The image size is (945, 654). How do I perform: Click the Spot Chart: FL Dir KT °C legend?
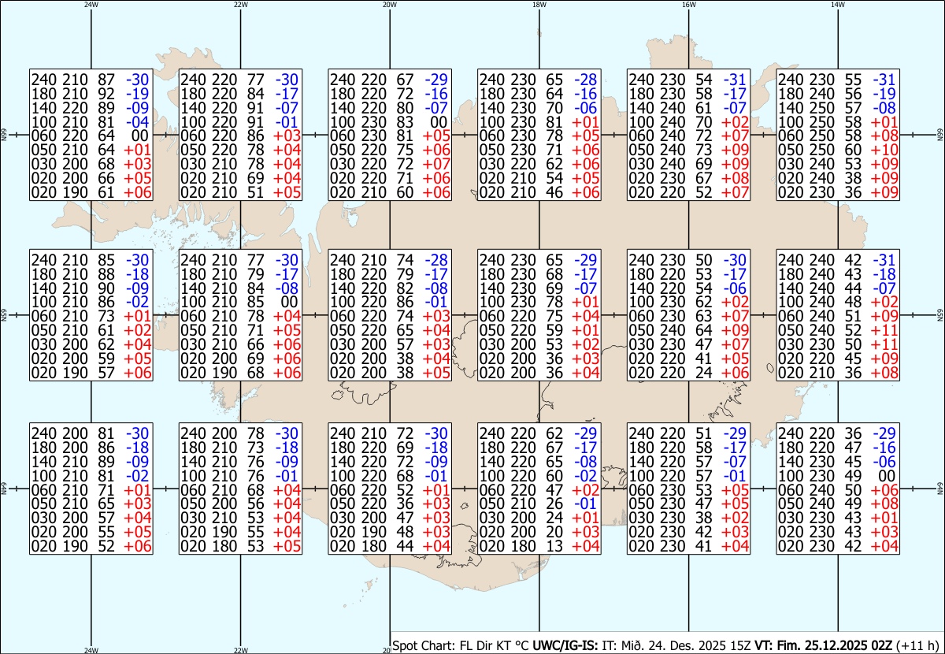coord(461,645)
